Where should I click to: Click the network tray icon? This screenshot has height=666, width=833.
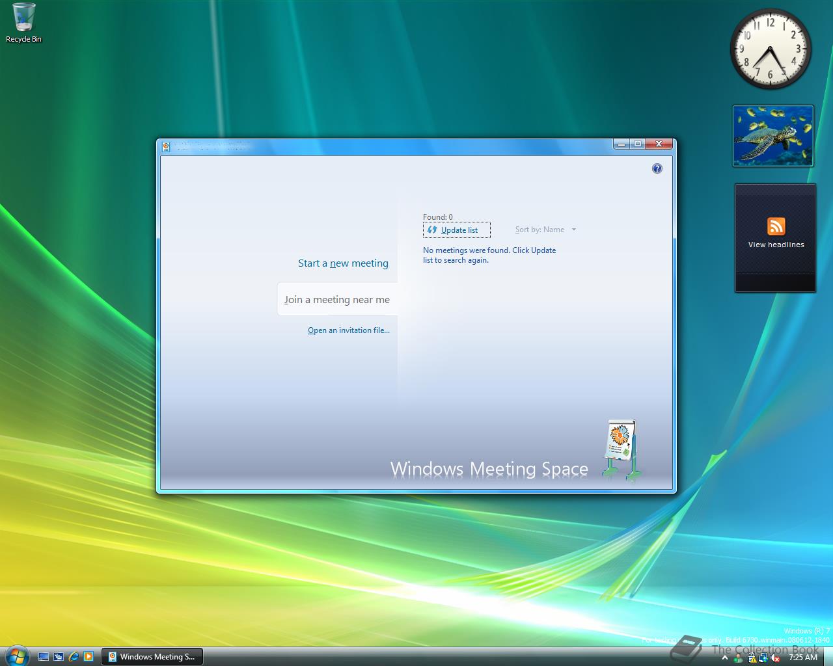pyautogui.click(x=763, y=658)
